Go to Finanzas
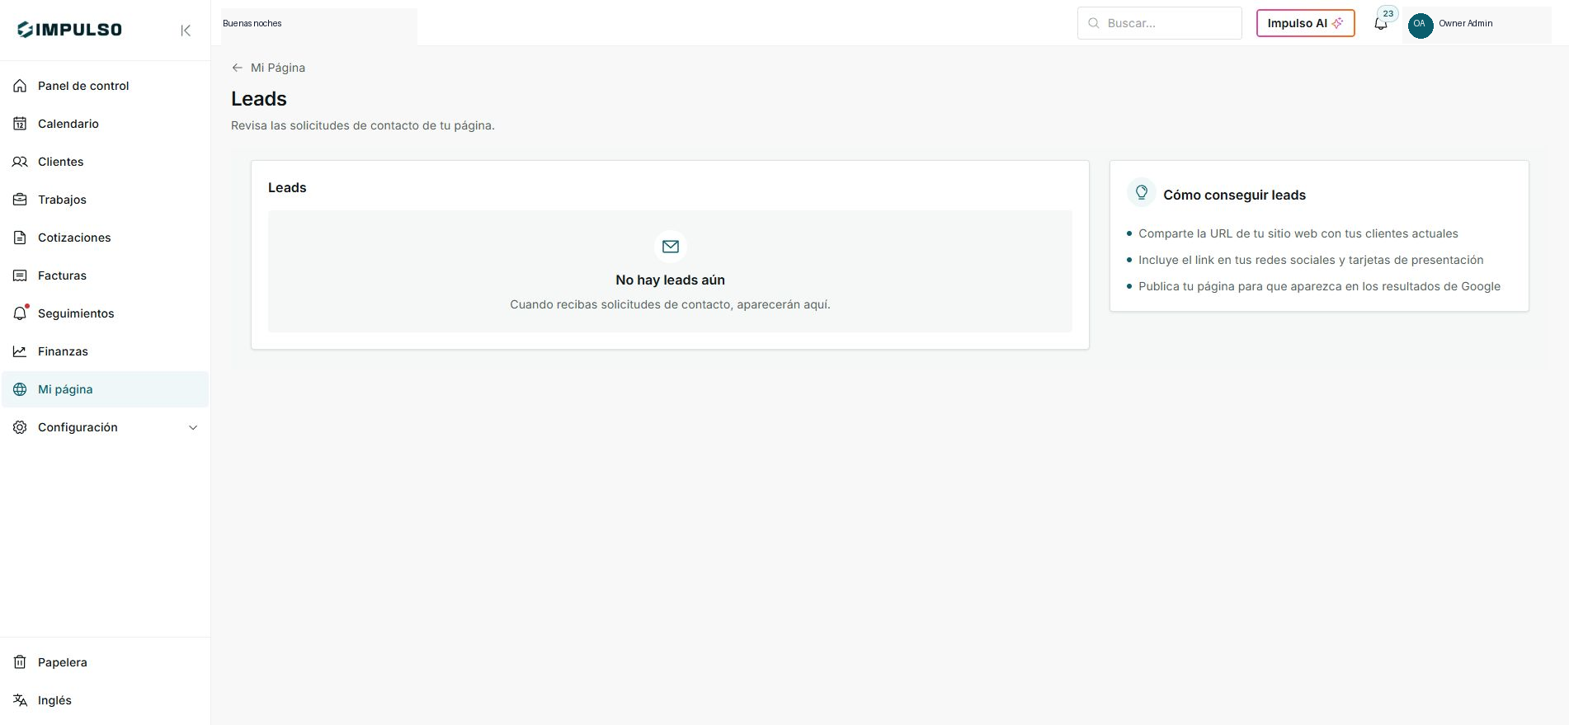Image resolution: width=1569 pixels, height=725 pixels. coord(105,351)
